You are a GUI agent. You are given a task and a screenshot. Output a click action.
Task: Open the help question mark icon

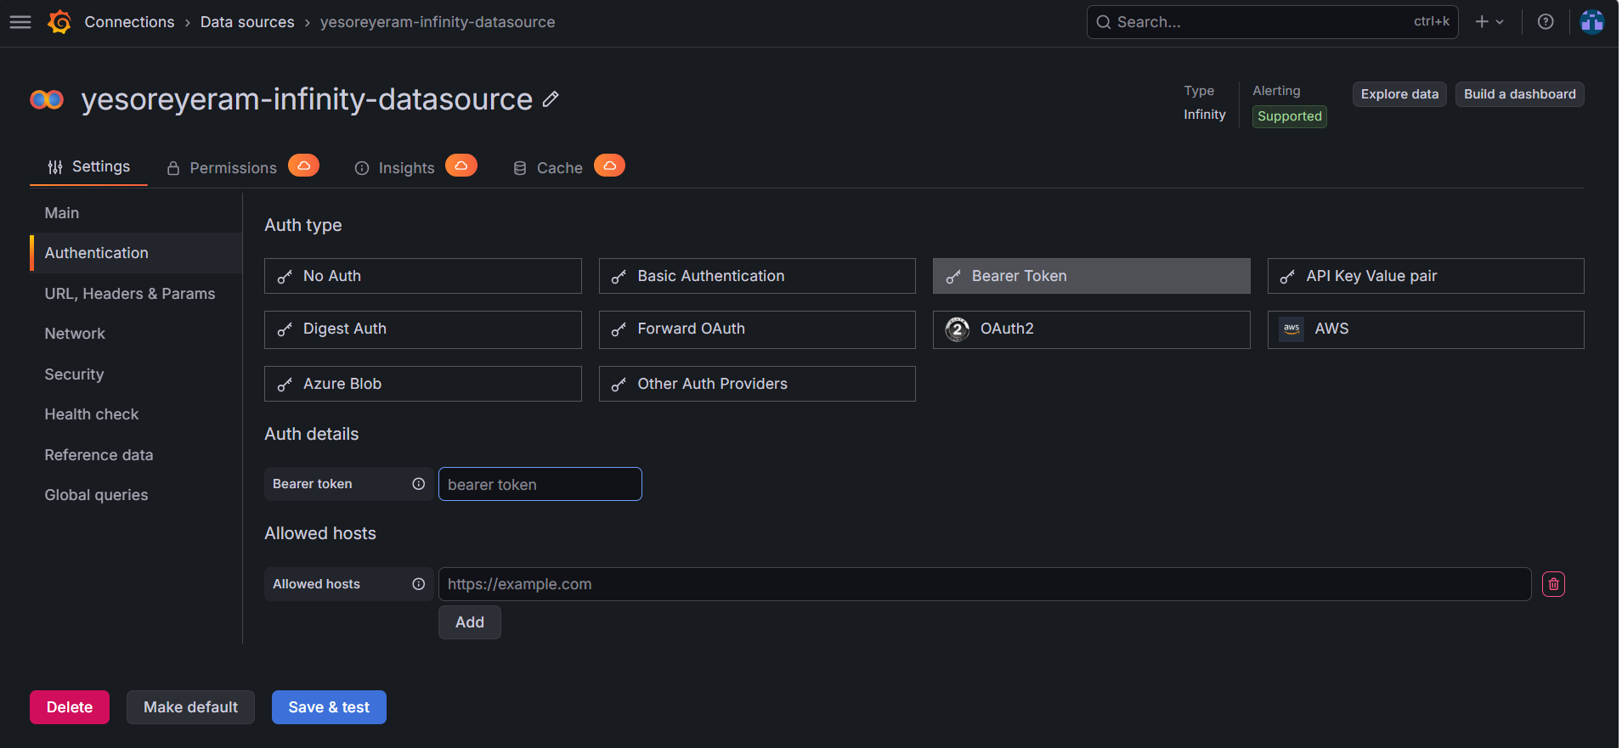(x=1546, y=22)
